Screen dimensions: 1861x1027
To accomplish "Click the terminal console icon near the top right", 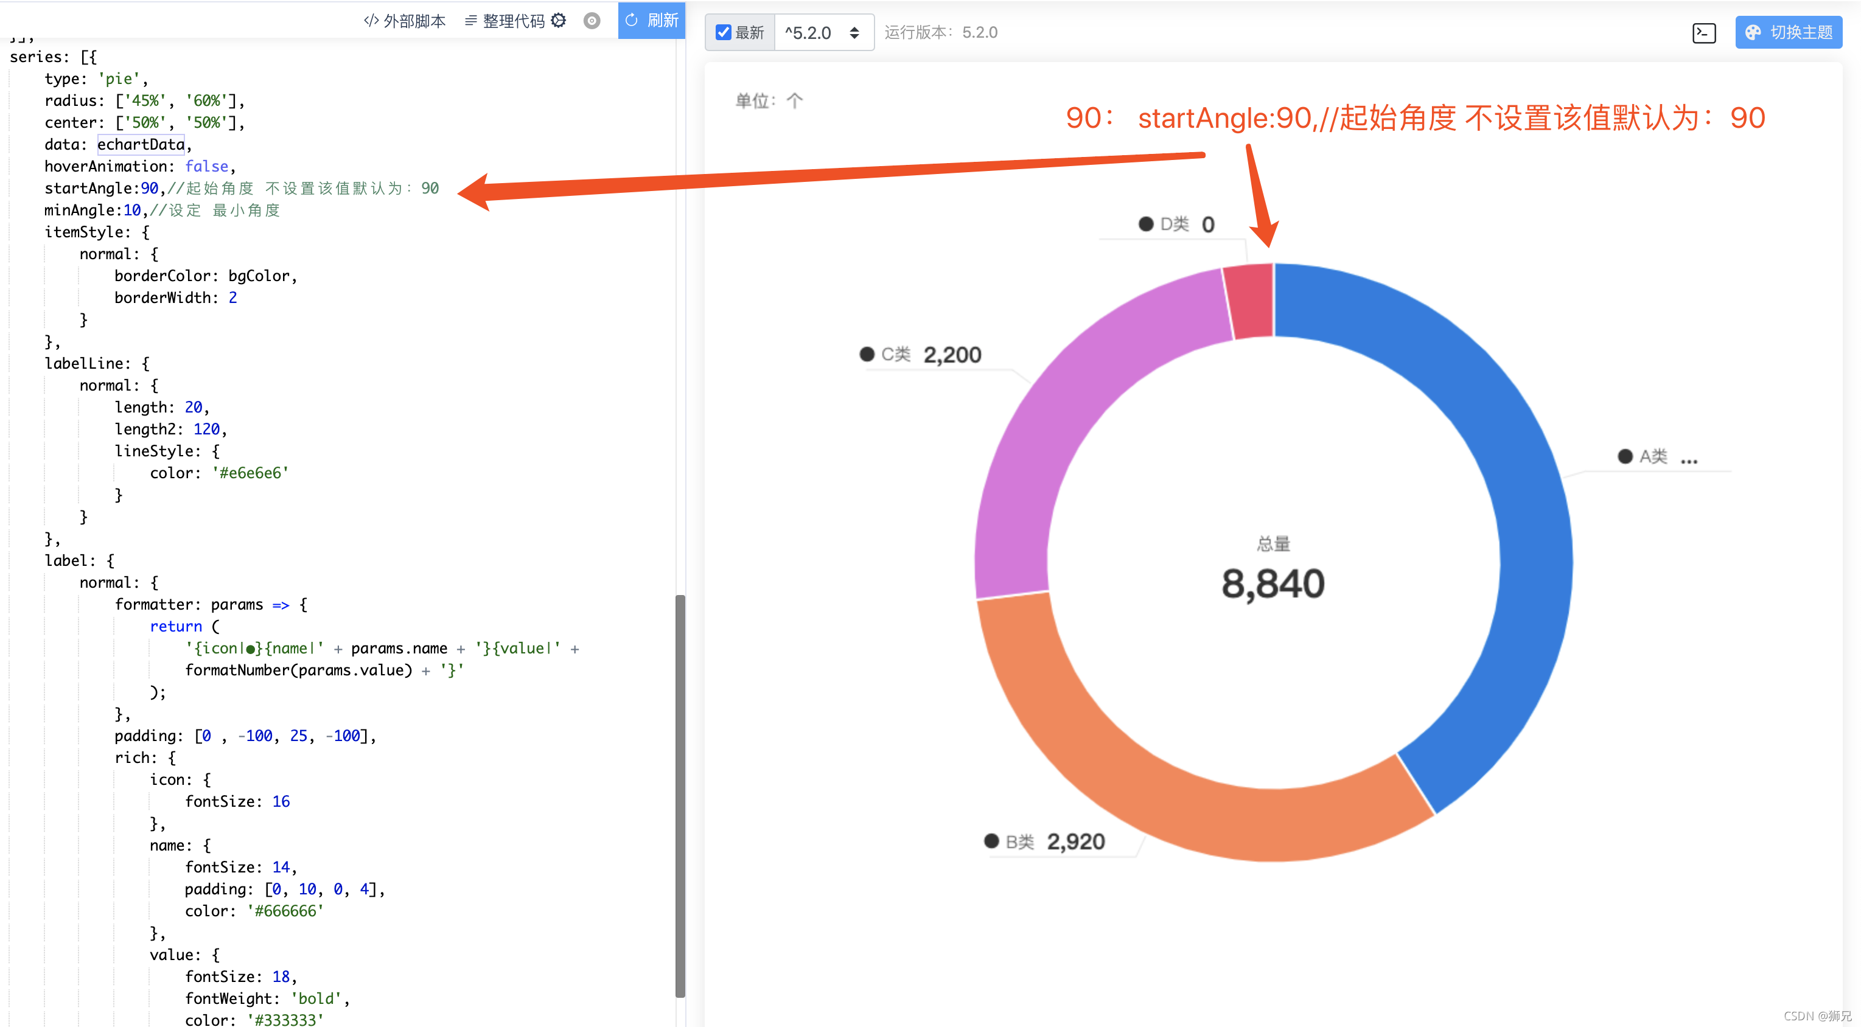I will 1704,32.
